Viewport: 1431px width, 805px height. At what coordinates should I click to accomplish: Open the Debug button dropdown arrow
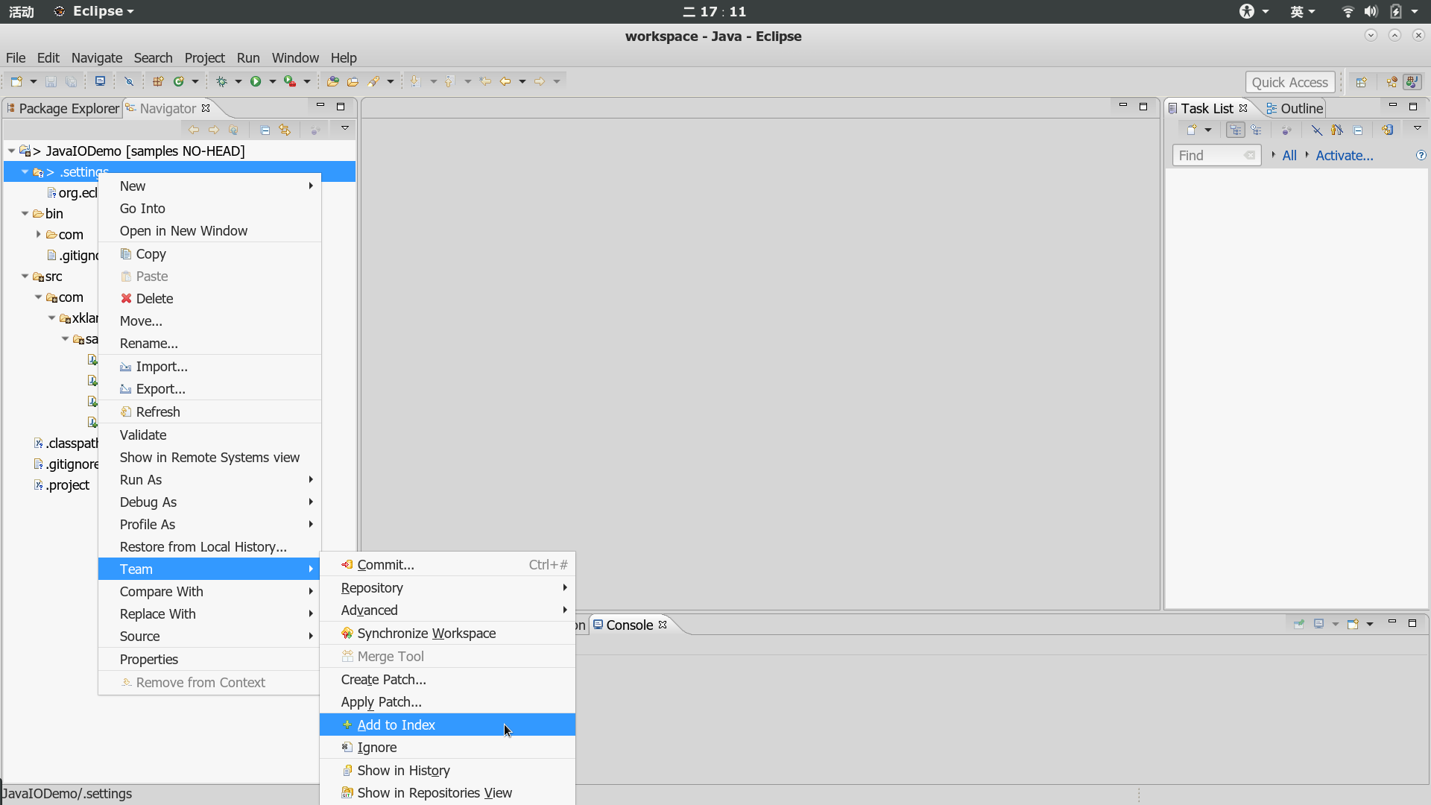pyautogui.click(x=238, y=81)
